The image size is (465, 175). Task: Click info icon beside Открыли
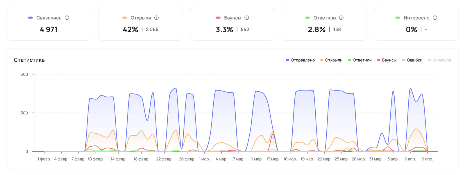coord(156,18)
